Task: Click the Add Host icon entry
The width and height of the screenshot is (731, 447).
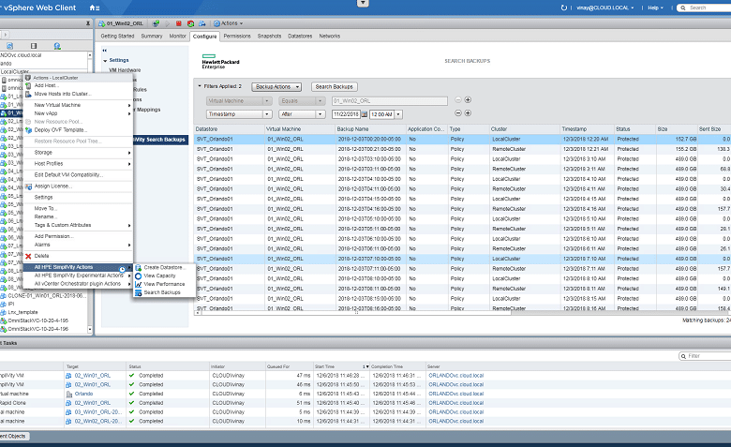Action: tap(28, 85)
